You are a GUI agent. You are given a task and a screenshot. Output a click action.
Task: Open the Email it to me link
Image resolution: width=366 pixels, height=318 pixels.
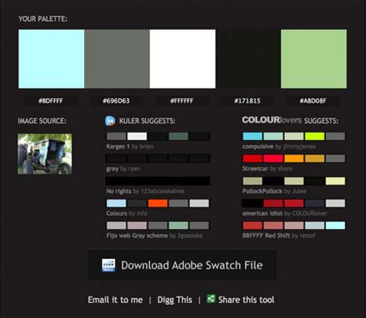[116, 300]
